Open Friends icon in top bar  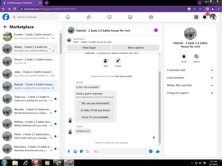(x=89, y=17)
